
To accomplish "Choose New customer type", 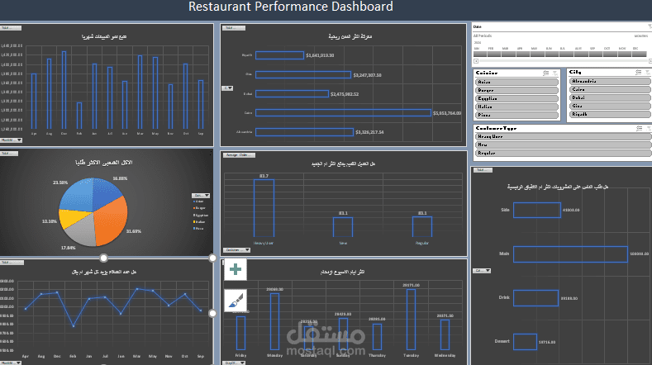I will click(x=563, y=145).
